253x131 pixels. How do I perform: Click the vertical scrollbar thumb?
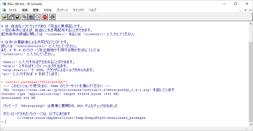click(250, 82)
